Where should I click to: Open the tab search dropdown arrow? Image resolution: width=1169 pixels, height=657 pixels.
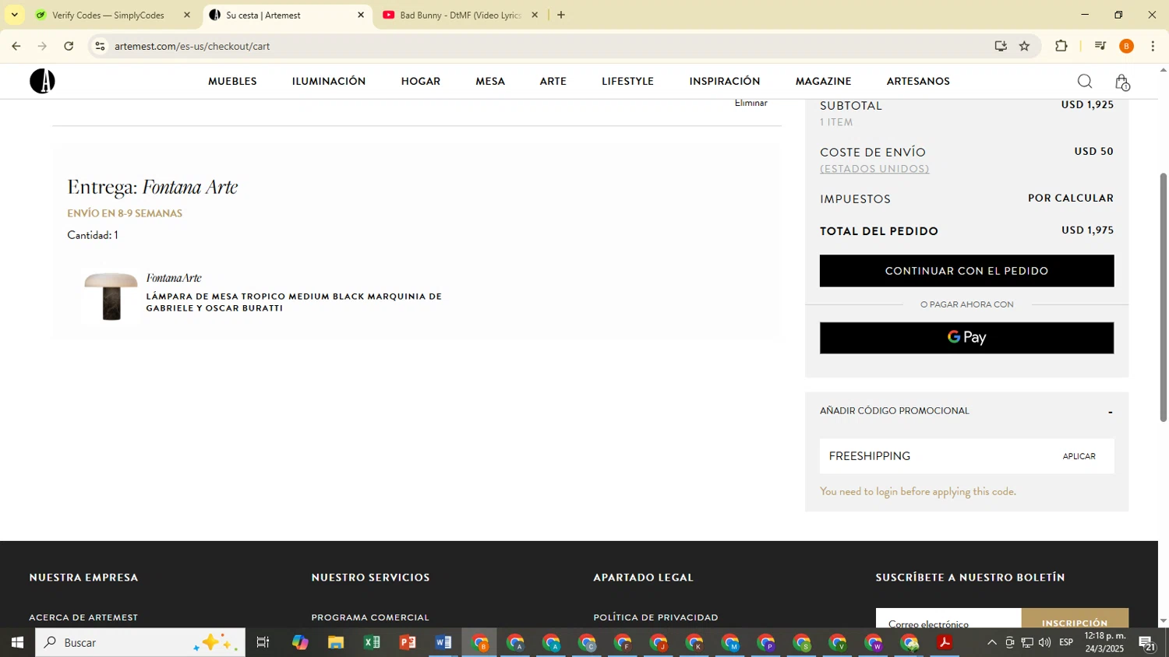pos(14,15)
